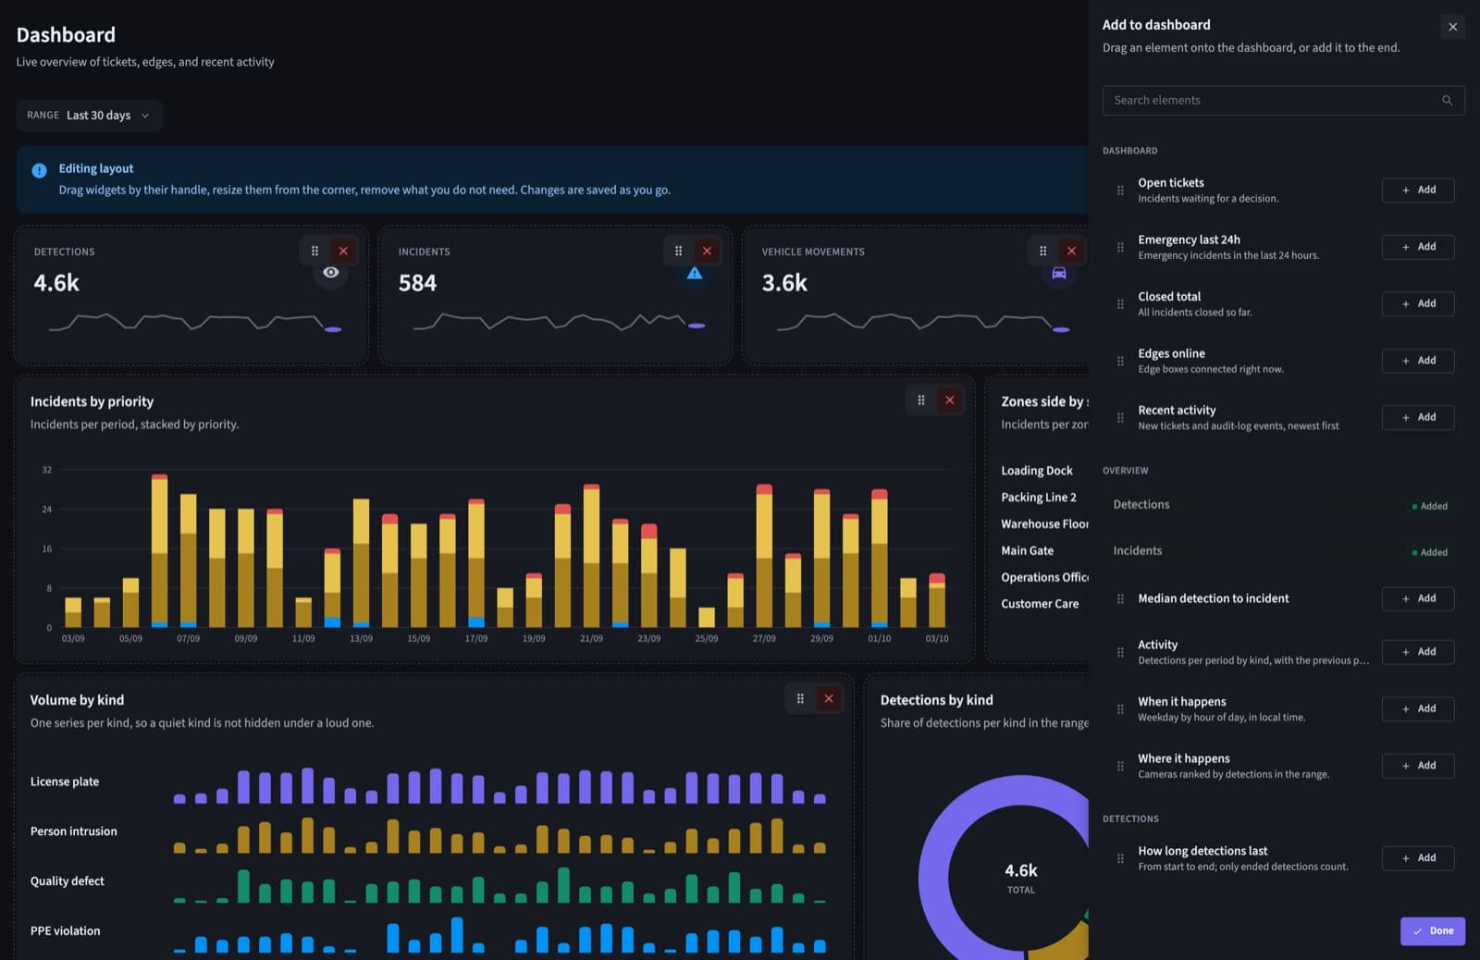Click Done to finish editing layout

click(x=1432, y=930)
